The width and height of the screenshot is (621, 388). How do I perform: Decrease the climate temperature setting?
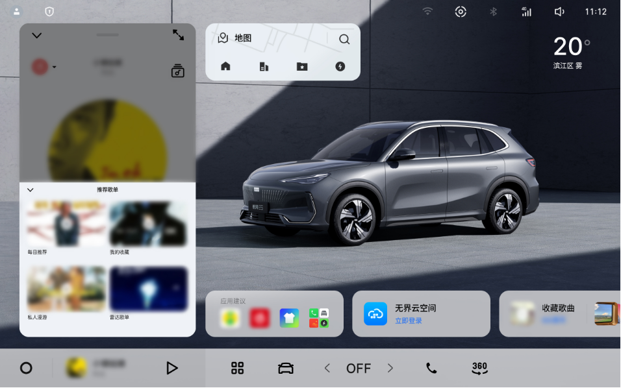(x=327, y=368)
